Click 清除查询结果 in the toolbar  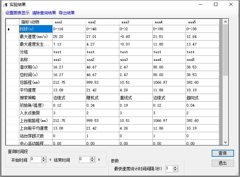44,13
